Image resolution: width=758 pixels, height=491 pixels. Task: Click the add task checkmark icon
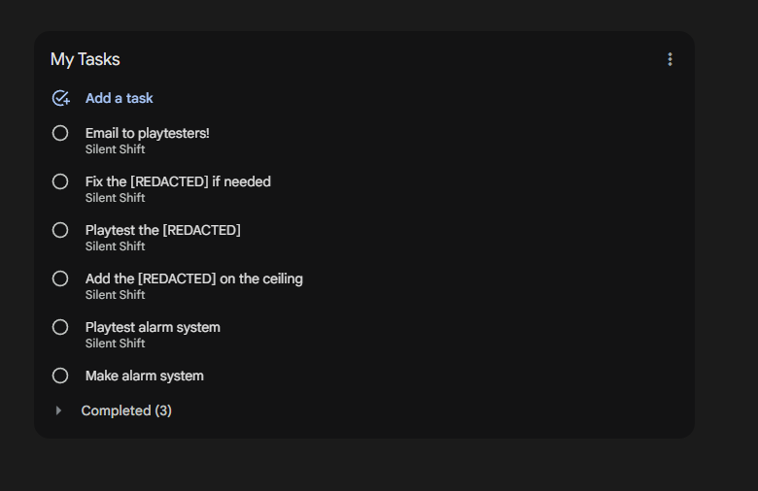(60, 98)
